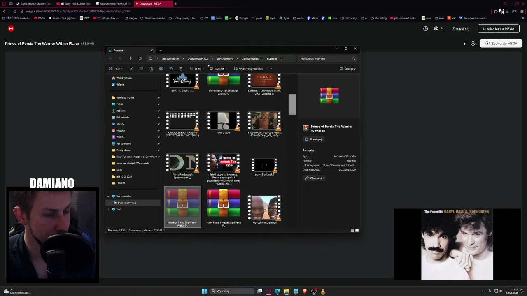527x296 pixels.
Task: Click chevron after Pobrane in address bar
Action: [x=282, y=58]
